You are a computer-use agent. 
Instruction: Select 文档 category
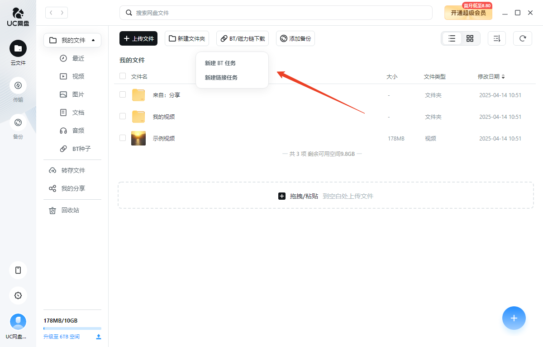click(72, 113)
